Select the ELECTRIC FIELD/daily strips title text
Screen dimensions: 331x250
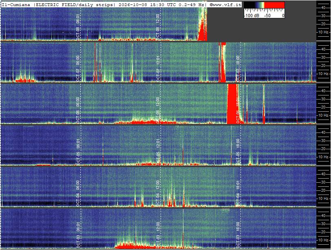[75, 4]
